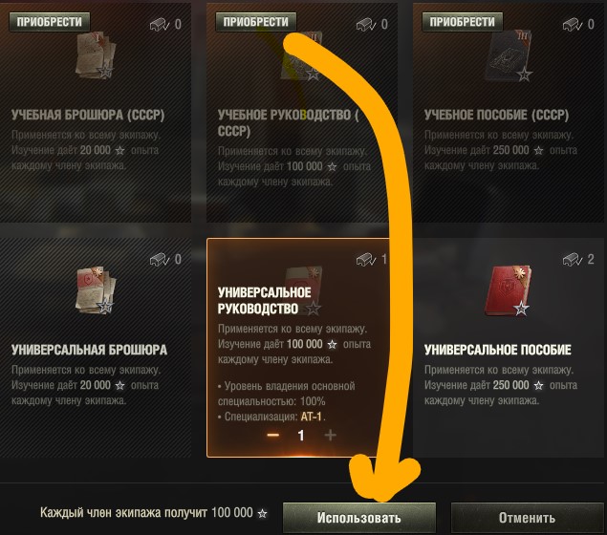The height and width of the screenshot is (535, 607).
Task: Click Приобрести on Учебная брошюра (СССР)
Action: pos(50,22)
